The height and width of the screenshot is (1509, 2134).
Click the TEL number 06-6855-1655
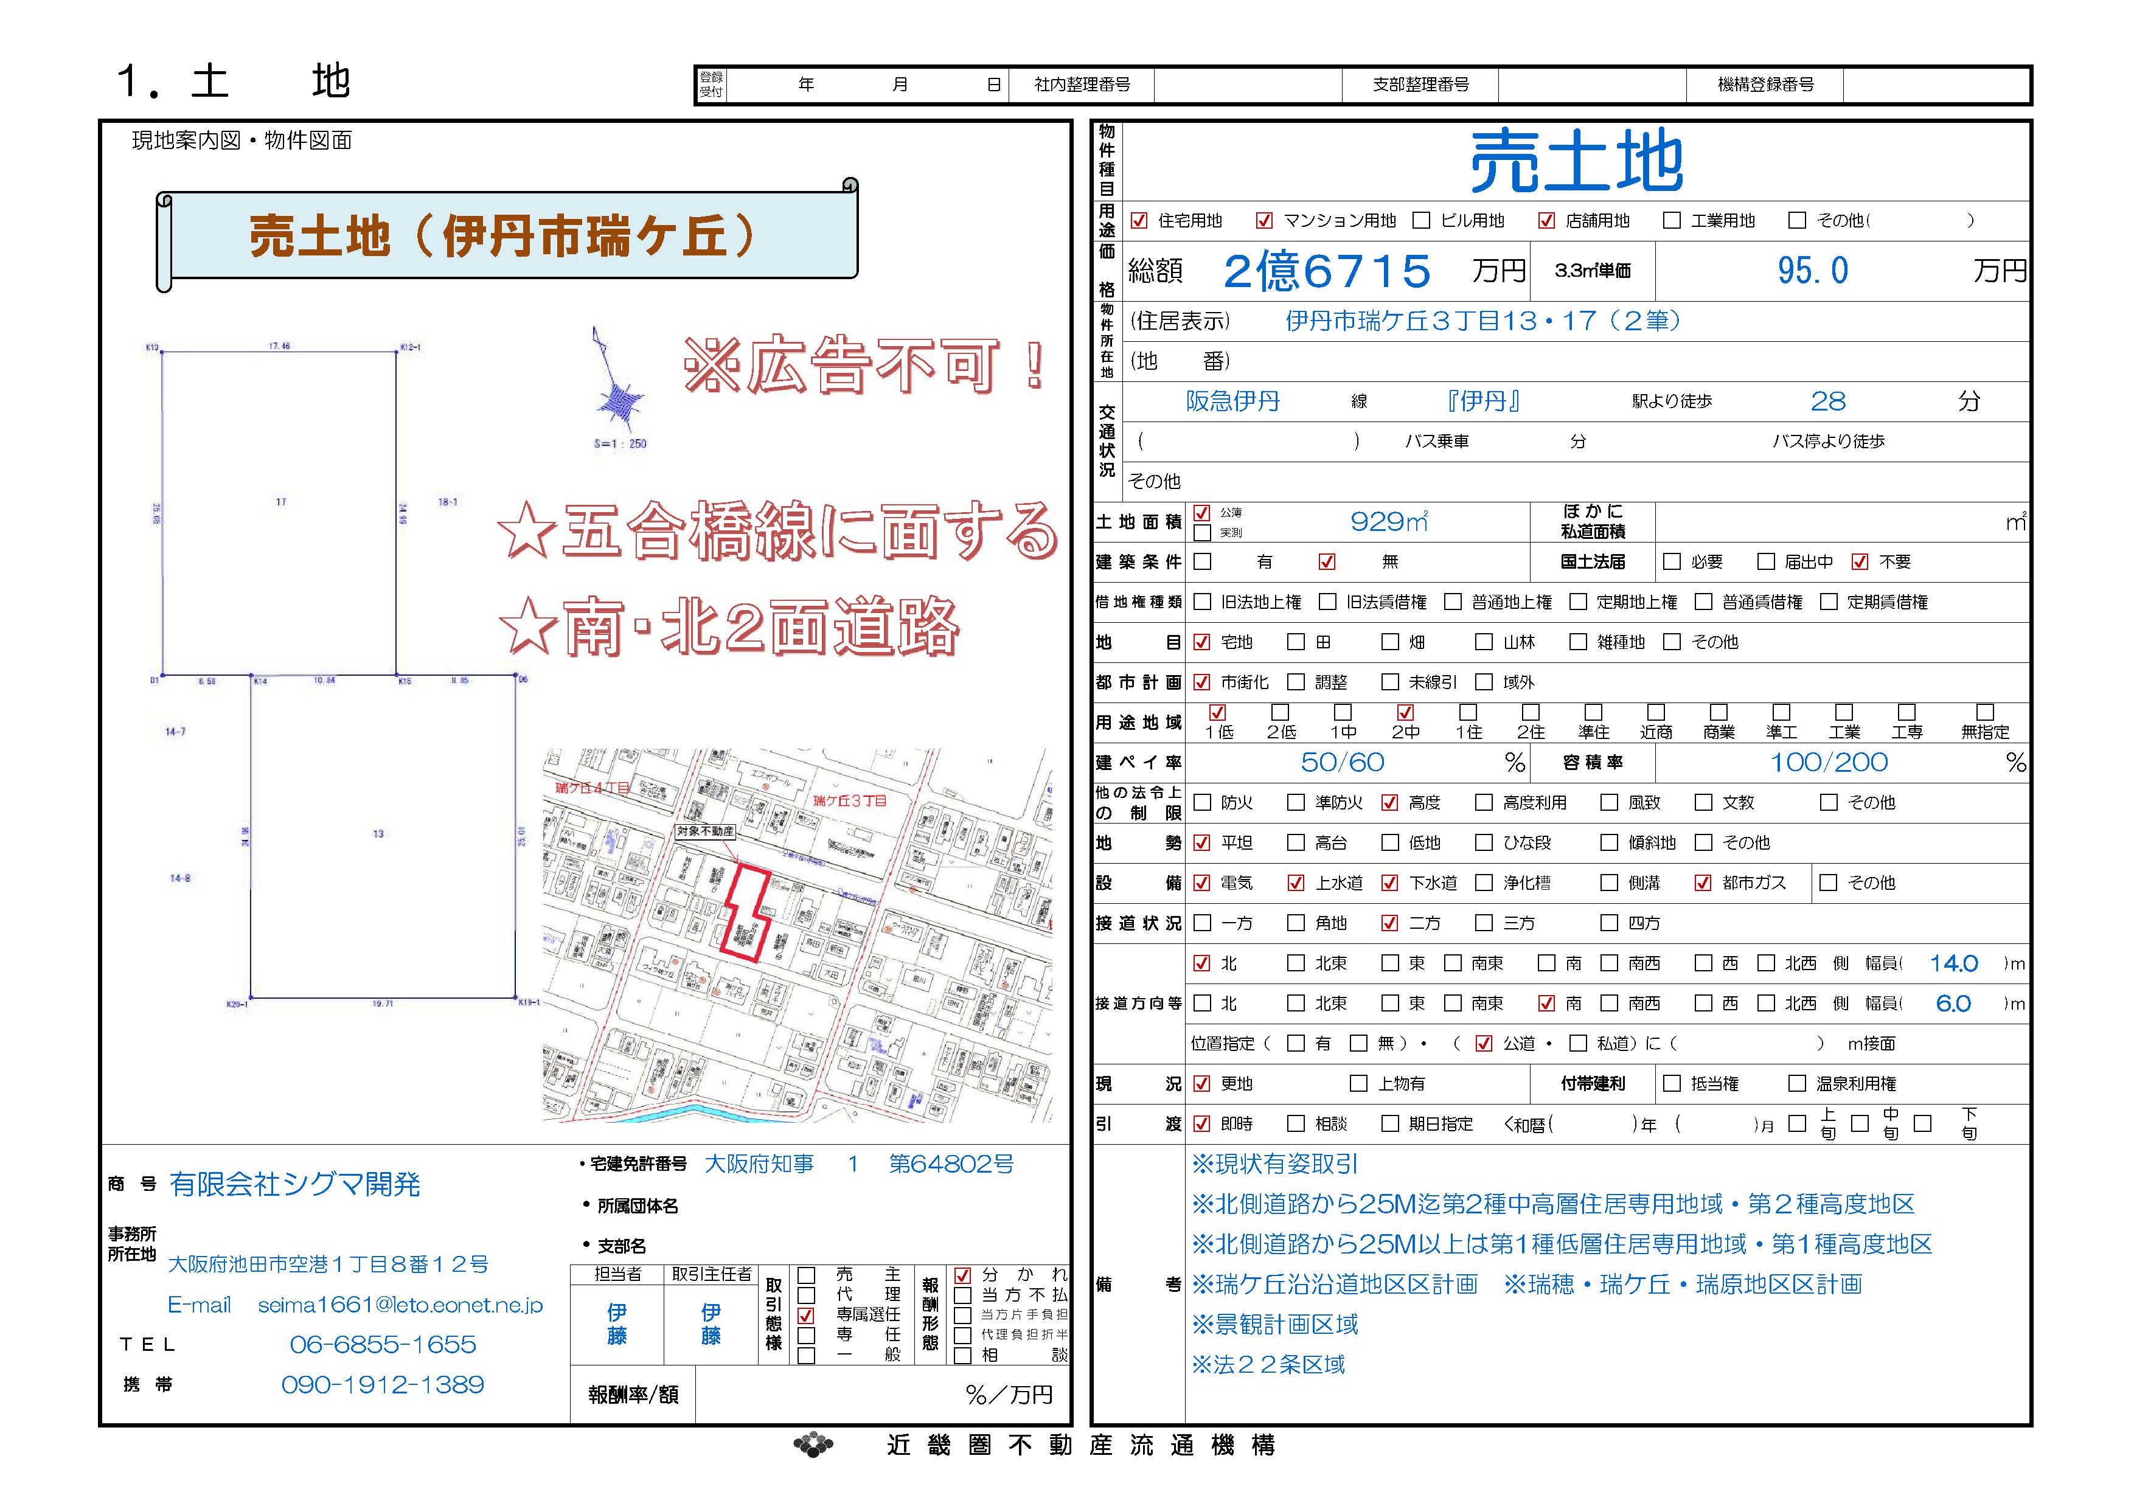pos(383,1345)
